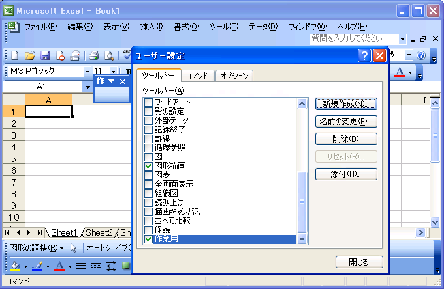Click the next sheet navigation arrow

click(29, 232)
